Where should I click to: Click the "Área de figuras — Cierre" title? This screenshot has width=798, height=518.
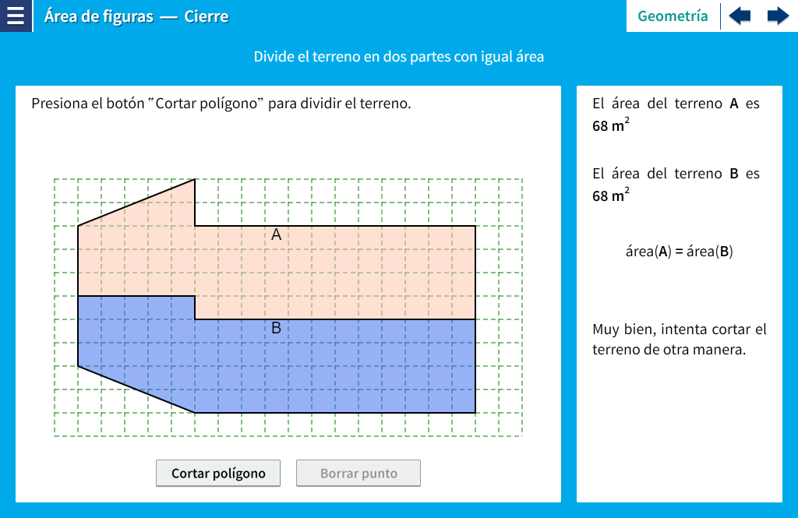[x=136, y=16]
